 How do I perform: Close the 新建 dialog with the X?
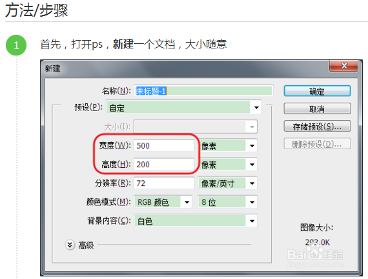coord(344,66)
